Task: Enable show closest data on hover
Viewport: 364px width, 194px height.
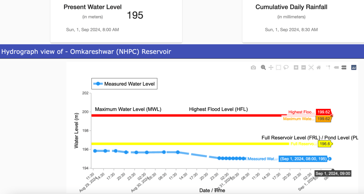Action: (336, 67)
